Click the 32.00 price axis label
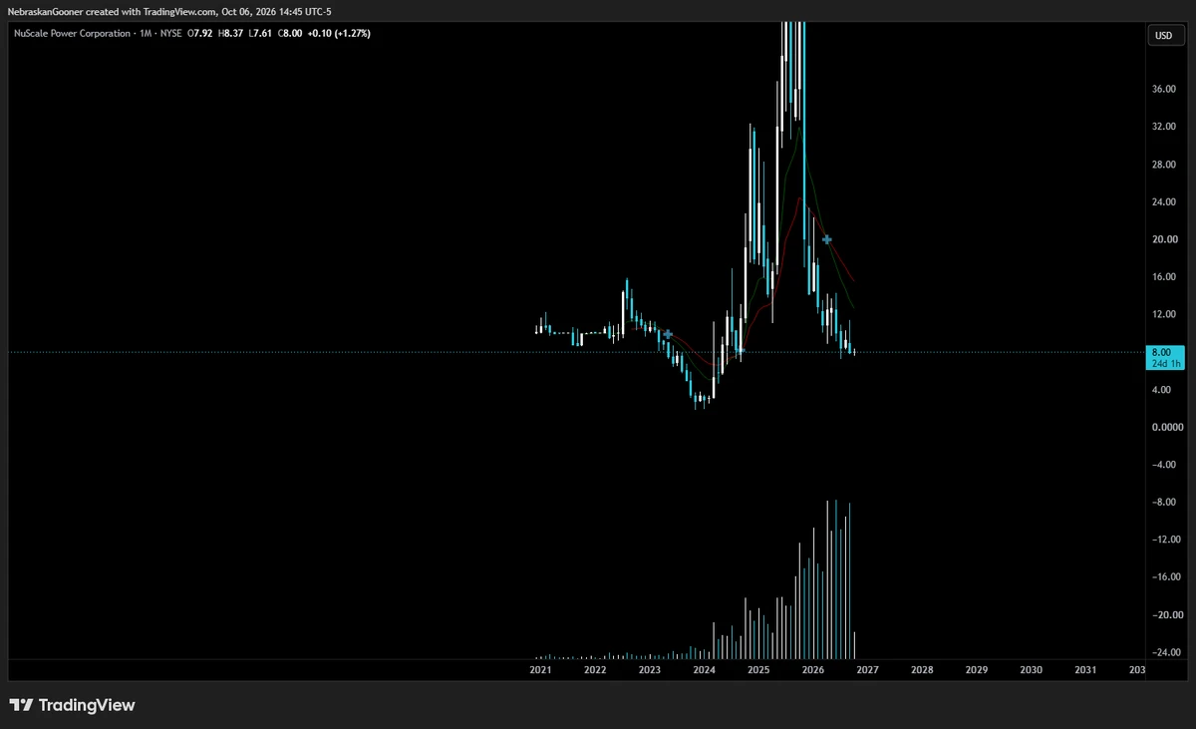 point(1166,127)
